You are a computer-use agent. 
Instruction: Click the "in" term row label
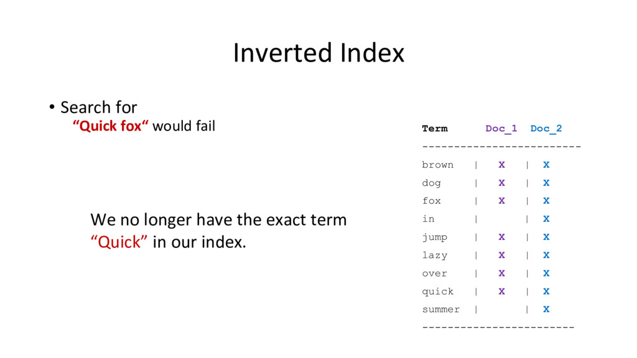click(428, 219)
